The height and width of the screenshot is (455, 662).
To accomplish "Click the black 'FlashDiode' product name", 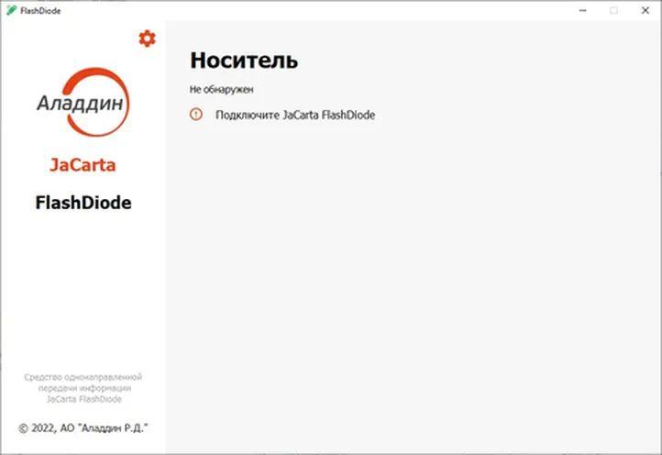I will pos(83,203).
